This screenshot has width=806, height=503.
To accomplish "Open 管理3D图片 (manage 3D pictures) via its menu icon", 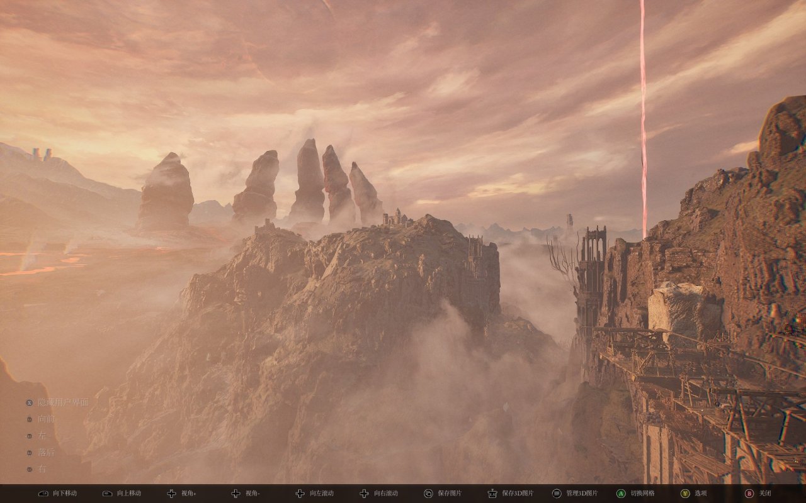I will pos(557,494).
